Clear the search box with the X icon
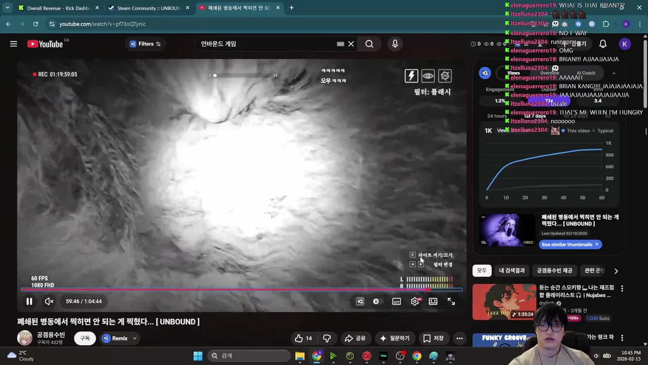Image resolution: width=648 pixels, height=365 pixels. pyautogui.click(x=351, y=44)
